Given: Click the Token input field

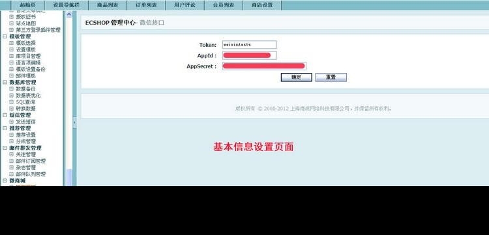Looking at the screenshot, I should coord(250,45).
